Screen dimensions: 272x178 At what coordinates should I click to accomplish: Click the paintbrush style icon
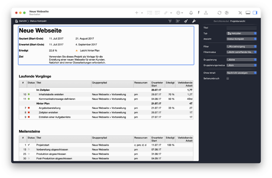(x=186, y=21)
